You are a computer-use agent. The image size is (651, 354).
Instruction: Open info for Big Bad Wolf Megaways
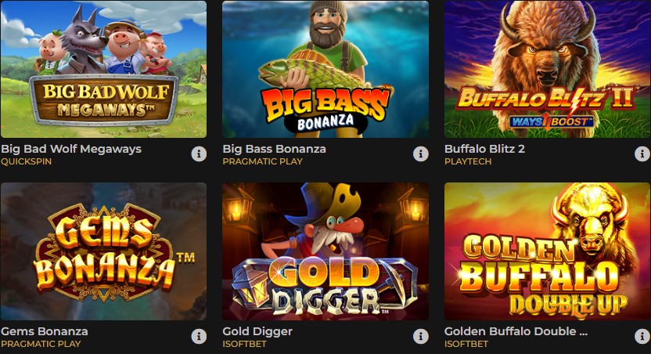[x=199, y=154]
